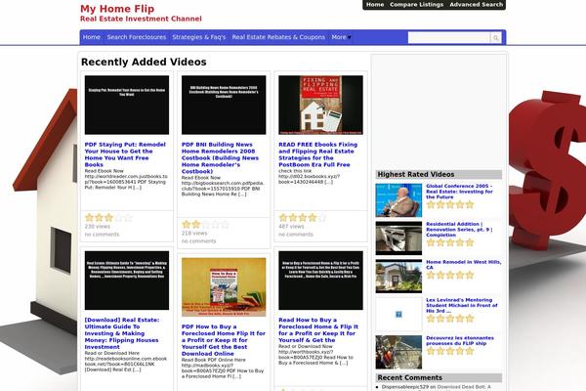Open Home in the top black bar
586x391 pixels.
tap(375, 5)
